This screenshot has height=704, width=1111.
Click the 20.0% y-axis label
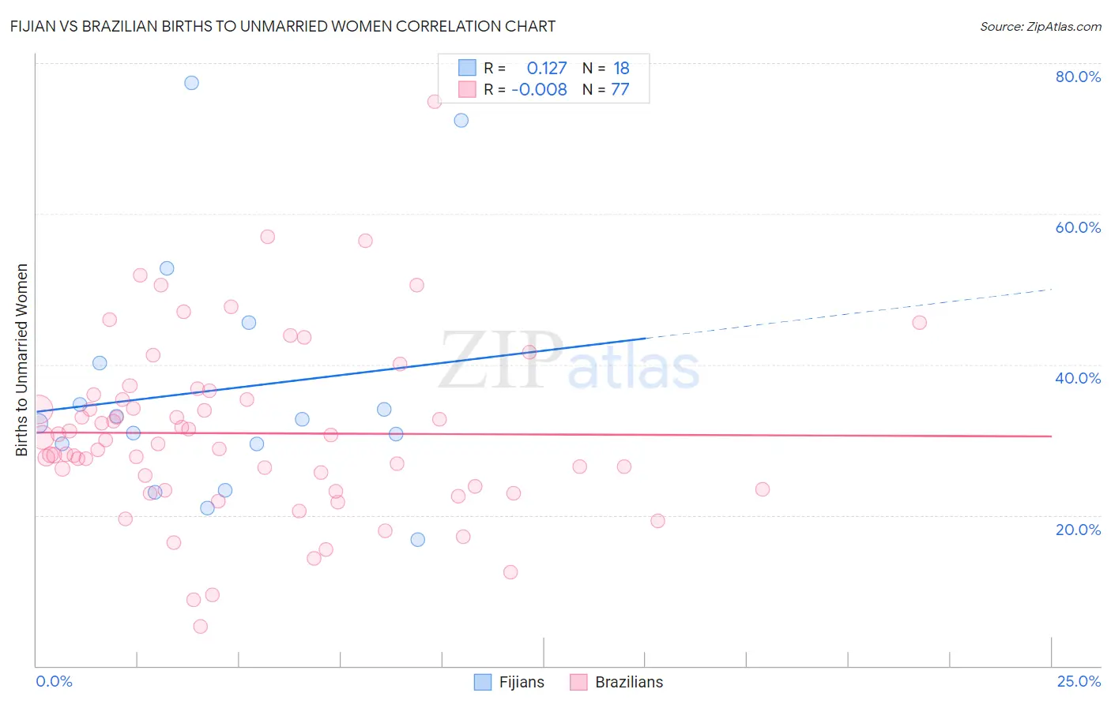point(1078,530)
